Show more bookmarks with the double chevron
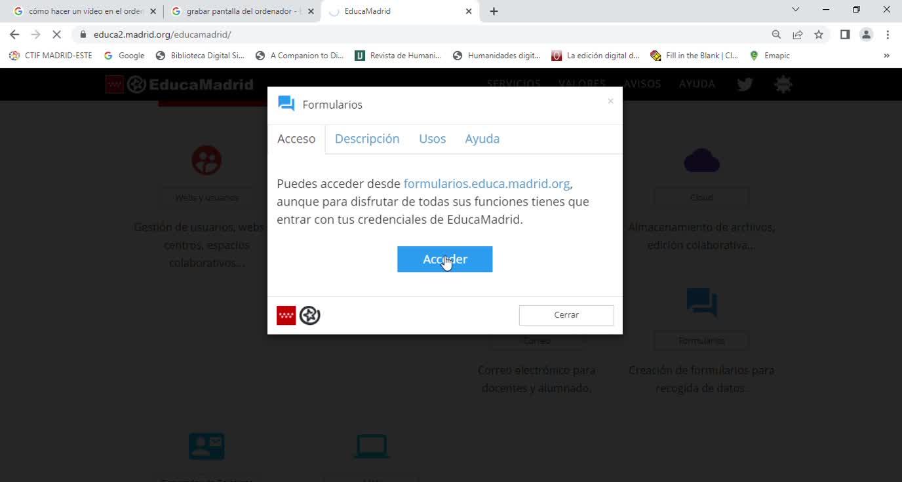Image resolution: width=902 pixels, height=482 pixels. coord(886,56)
